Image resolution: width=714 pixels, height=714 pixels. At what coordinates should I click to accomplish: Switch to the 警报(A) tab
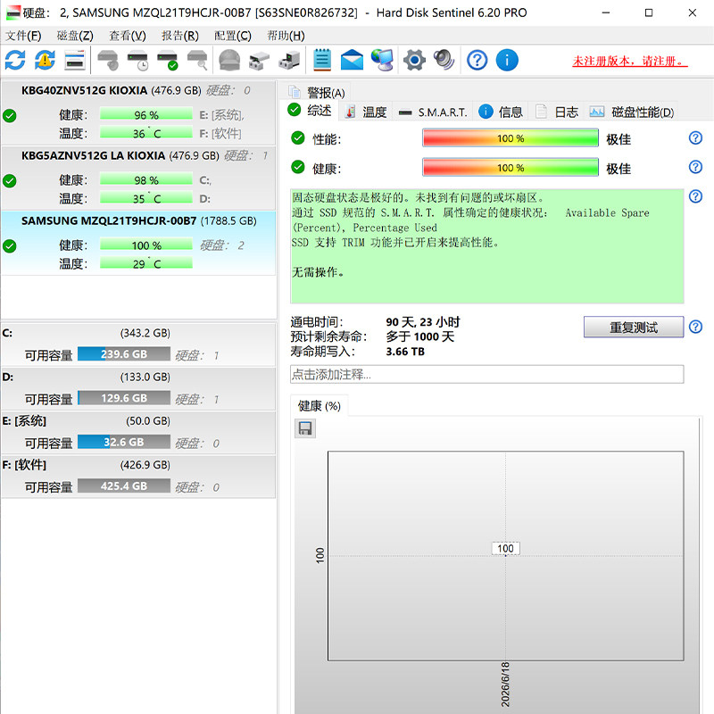coord(317,93)
